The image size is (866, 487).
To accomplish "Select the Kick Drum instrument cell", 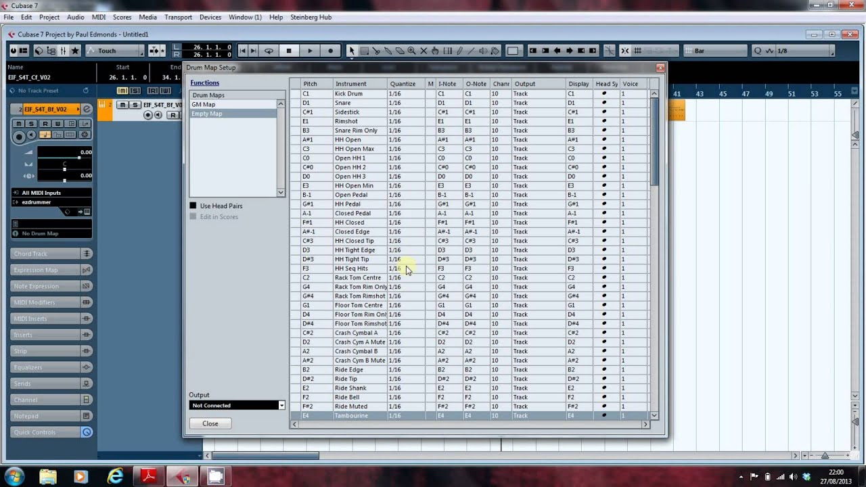I will [x=360, y=93].
